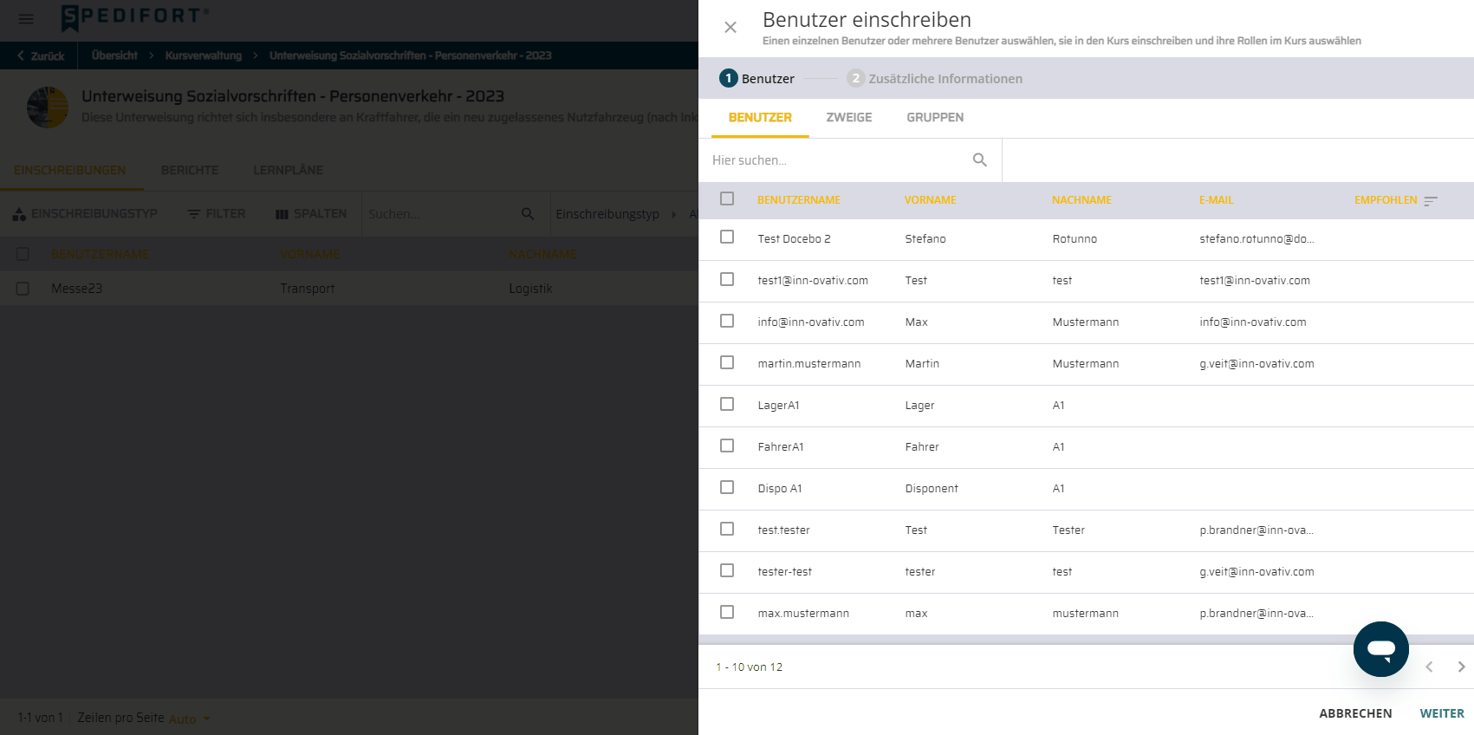Tick the Messe23 row checkbox

[23, 288]
